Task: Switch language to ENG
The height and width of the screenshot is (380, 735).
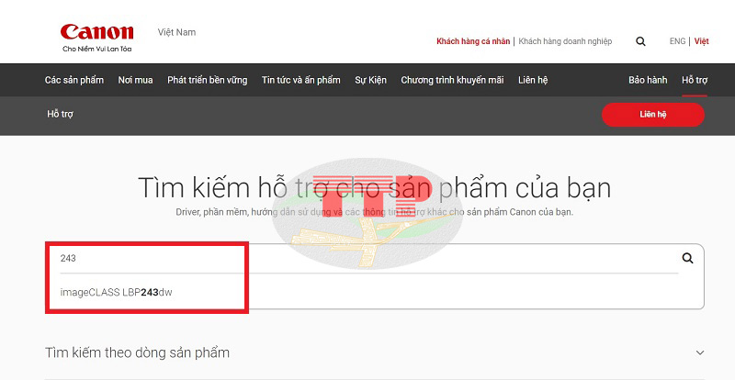Action: [x=677, y=41]
